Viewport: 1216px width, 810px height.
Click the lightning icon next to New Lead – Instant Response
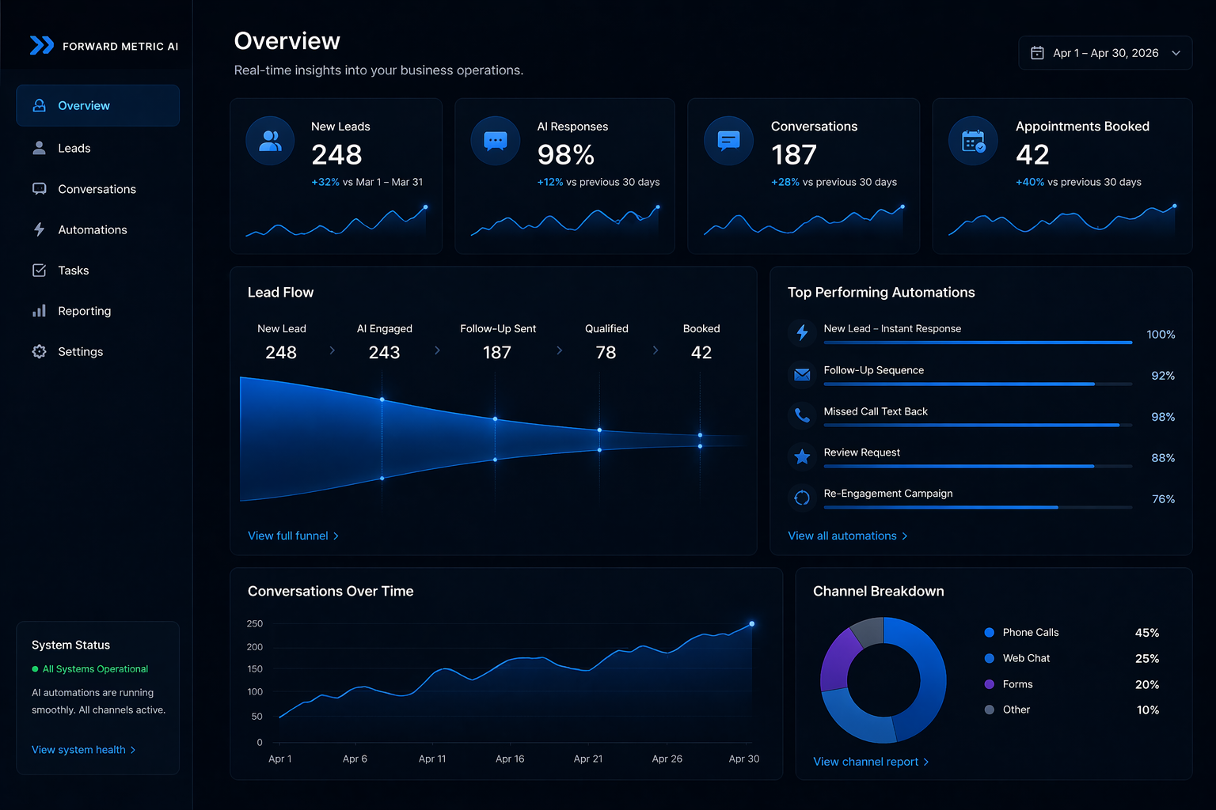tap(802, 333)
